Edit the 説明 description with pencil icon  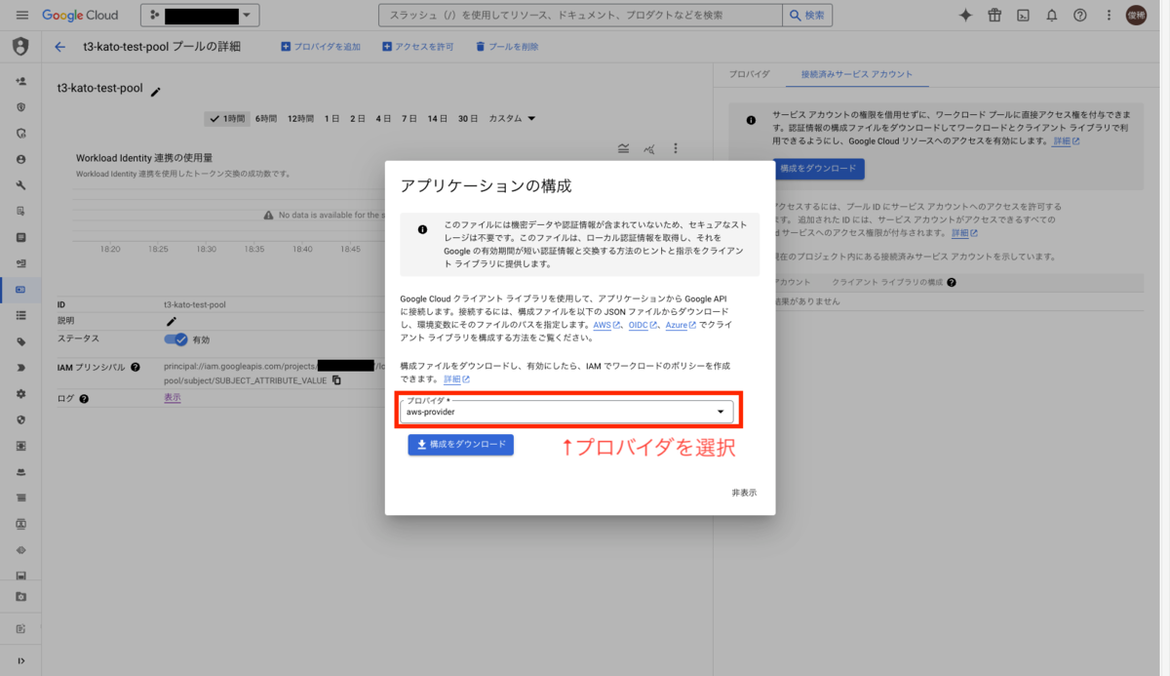pos(172,321)
